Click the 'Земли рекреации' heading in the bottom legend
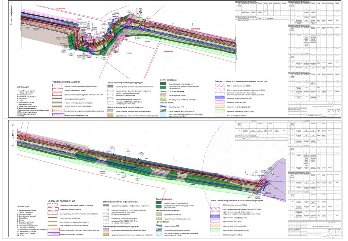 click(164, 199)
